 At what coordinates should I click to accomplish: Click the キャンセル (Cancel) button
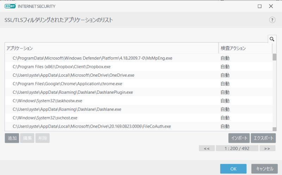265,169
